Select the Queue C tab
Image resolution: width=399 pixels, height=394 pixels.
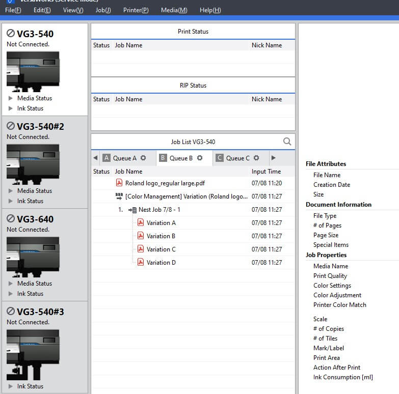point(241,158)
